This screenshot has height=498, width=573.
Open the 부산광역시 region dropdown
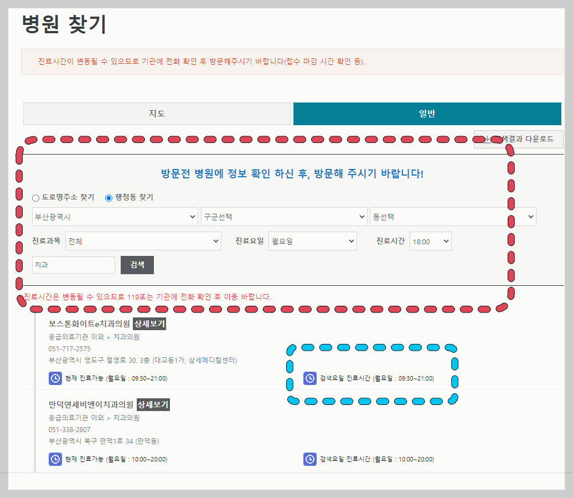point(115,217)
